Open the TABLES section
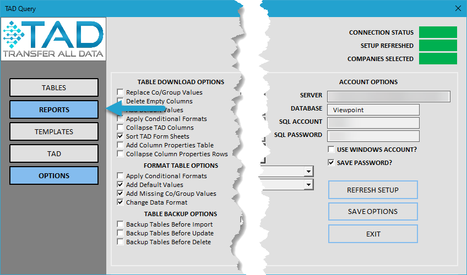The height and width of the screenshot is (275, 467). pyautogui.click(x=54, y=87)
